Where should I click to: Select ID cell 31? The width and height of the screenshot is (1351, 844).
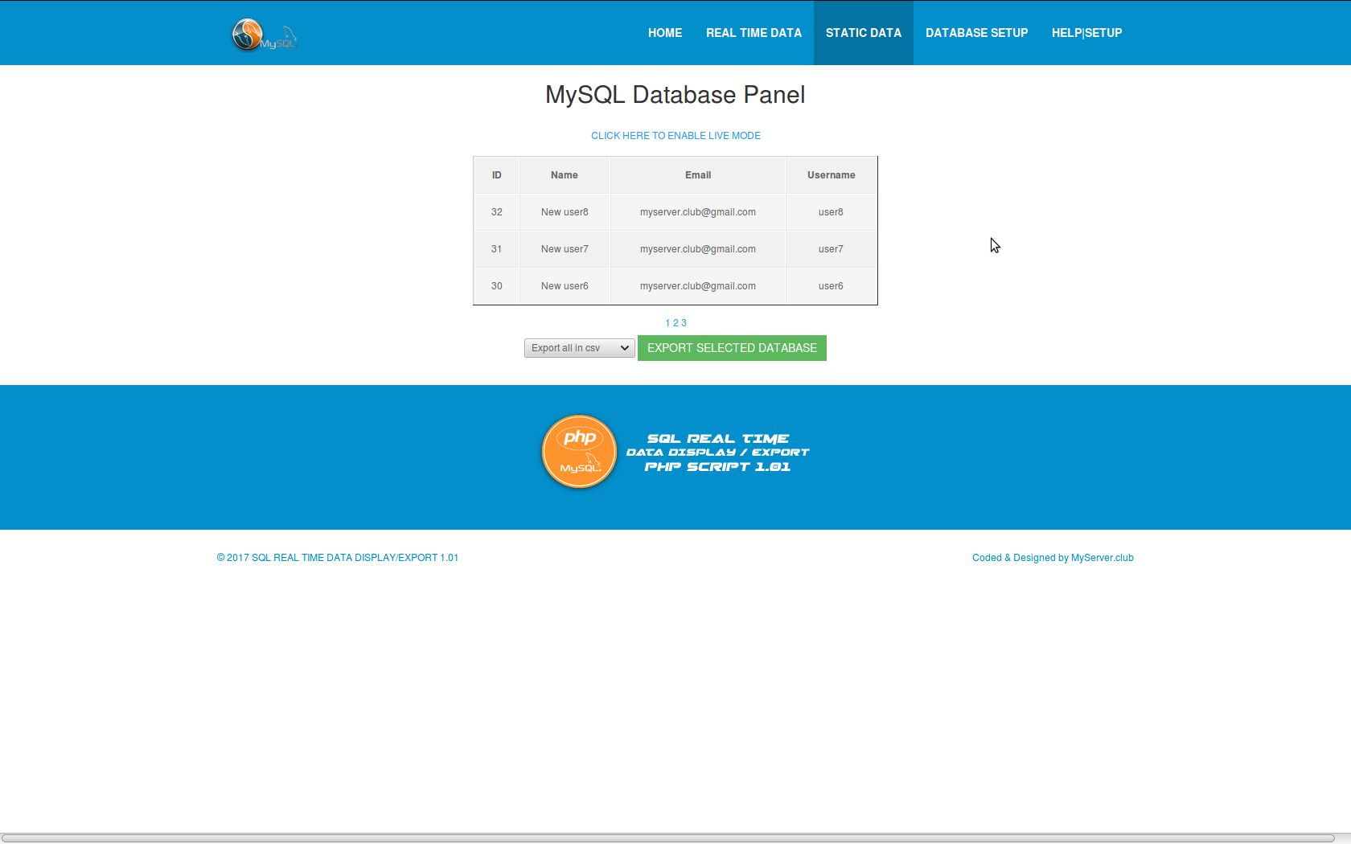(x=497, y=249)
